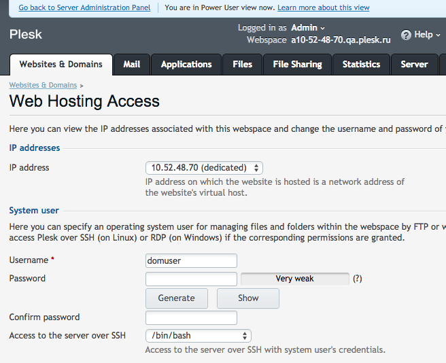
Task: Click the Very weak password strength meter
Action: (294, 279)
